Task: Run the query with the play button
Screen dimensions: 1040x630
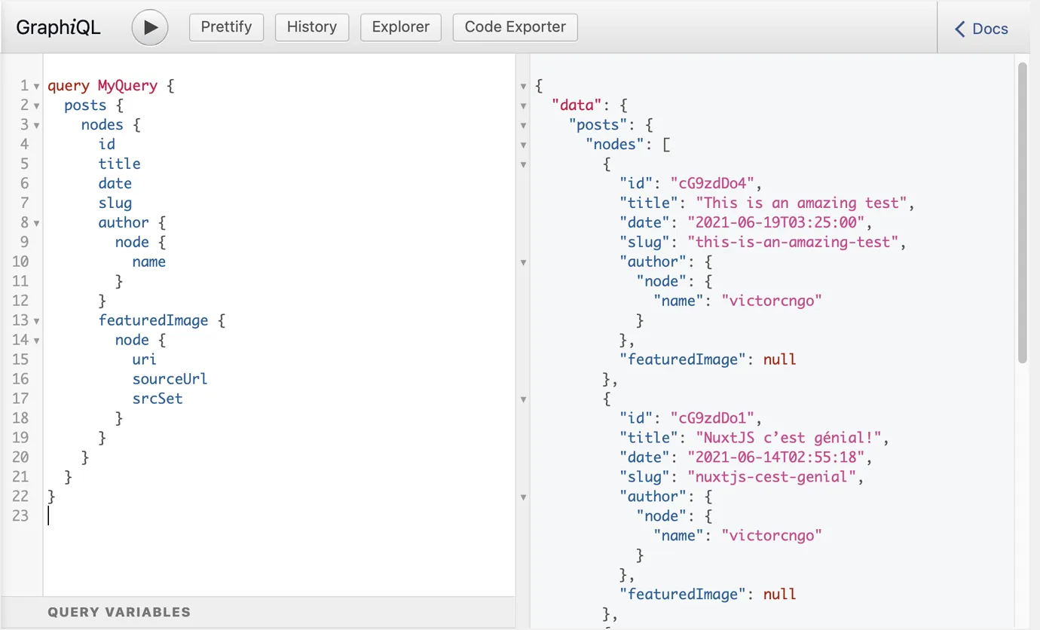Action: tap(150, 28)
